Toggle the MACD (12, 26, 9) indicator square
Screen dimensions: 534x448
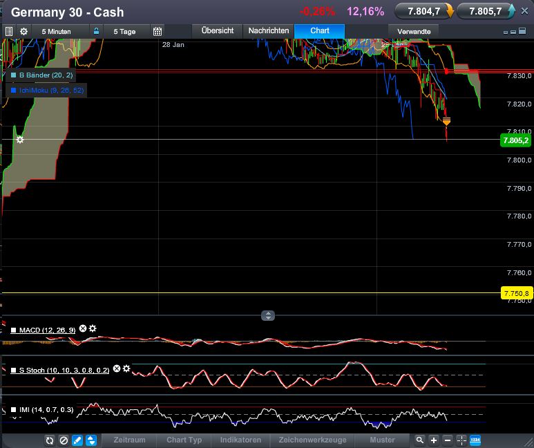click(x=14, y=330)
